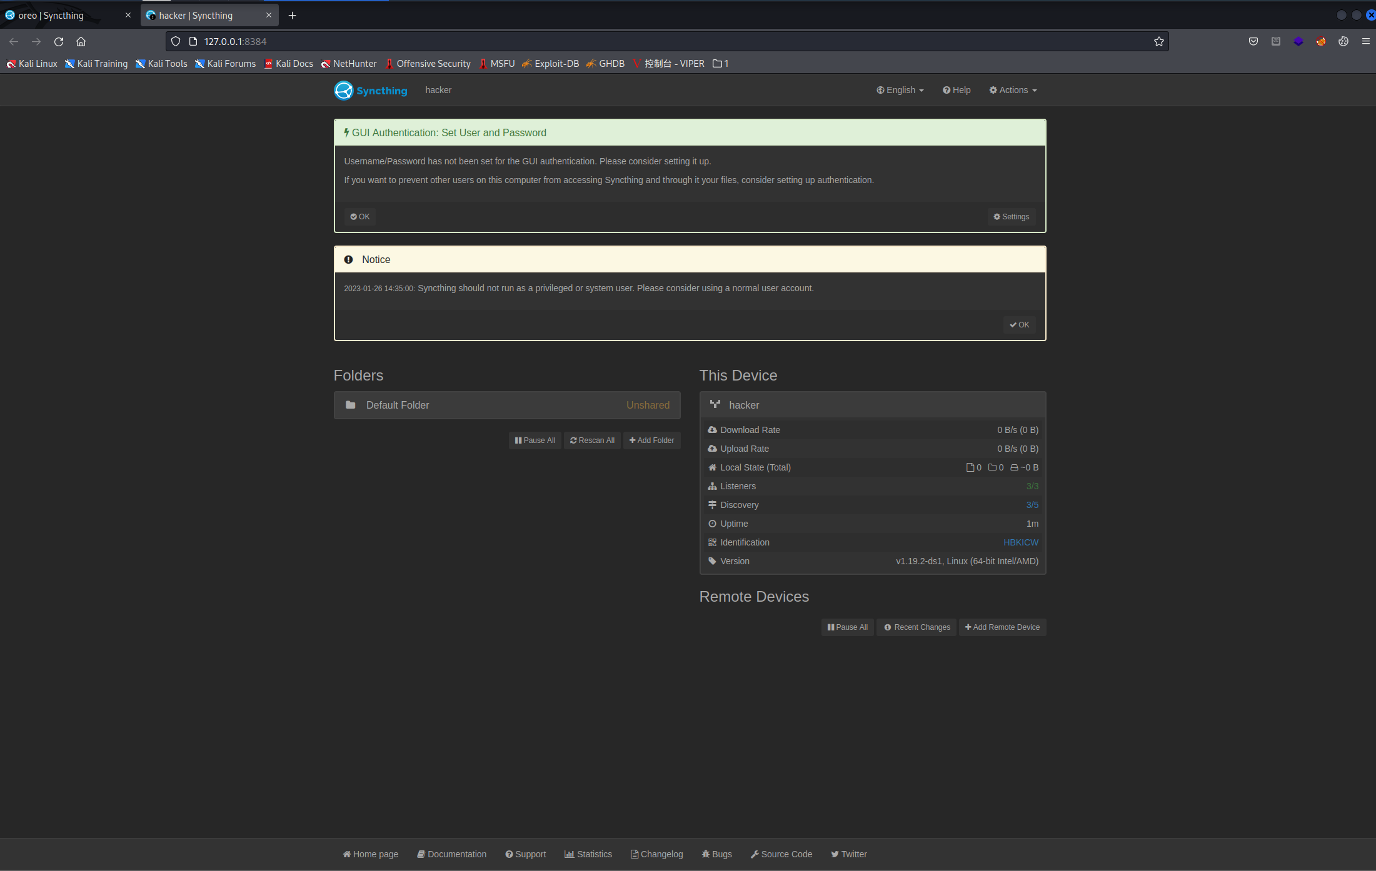Viewport: 1376px width, 871px height.
Task: Click the Unshared folder status label
Action: pyautogui.click(x=648, y=405)
